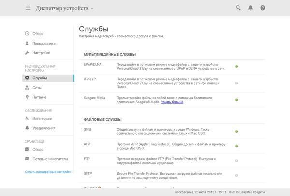Open Уведомления in sidebar
Screen dimensions: 290x196
point(44,128)
